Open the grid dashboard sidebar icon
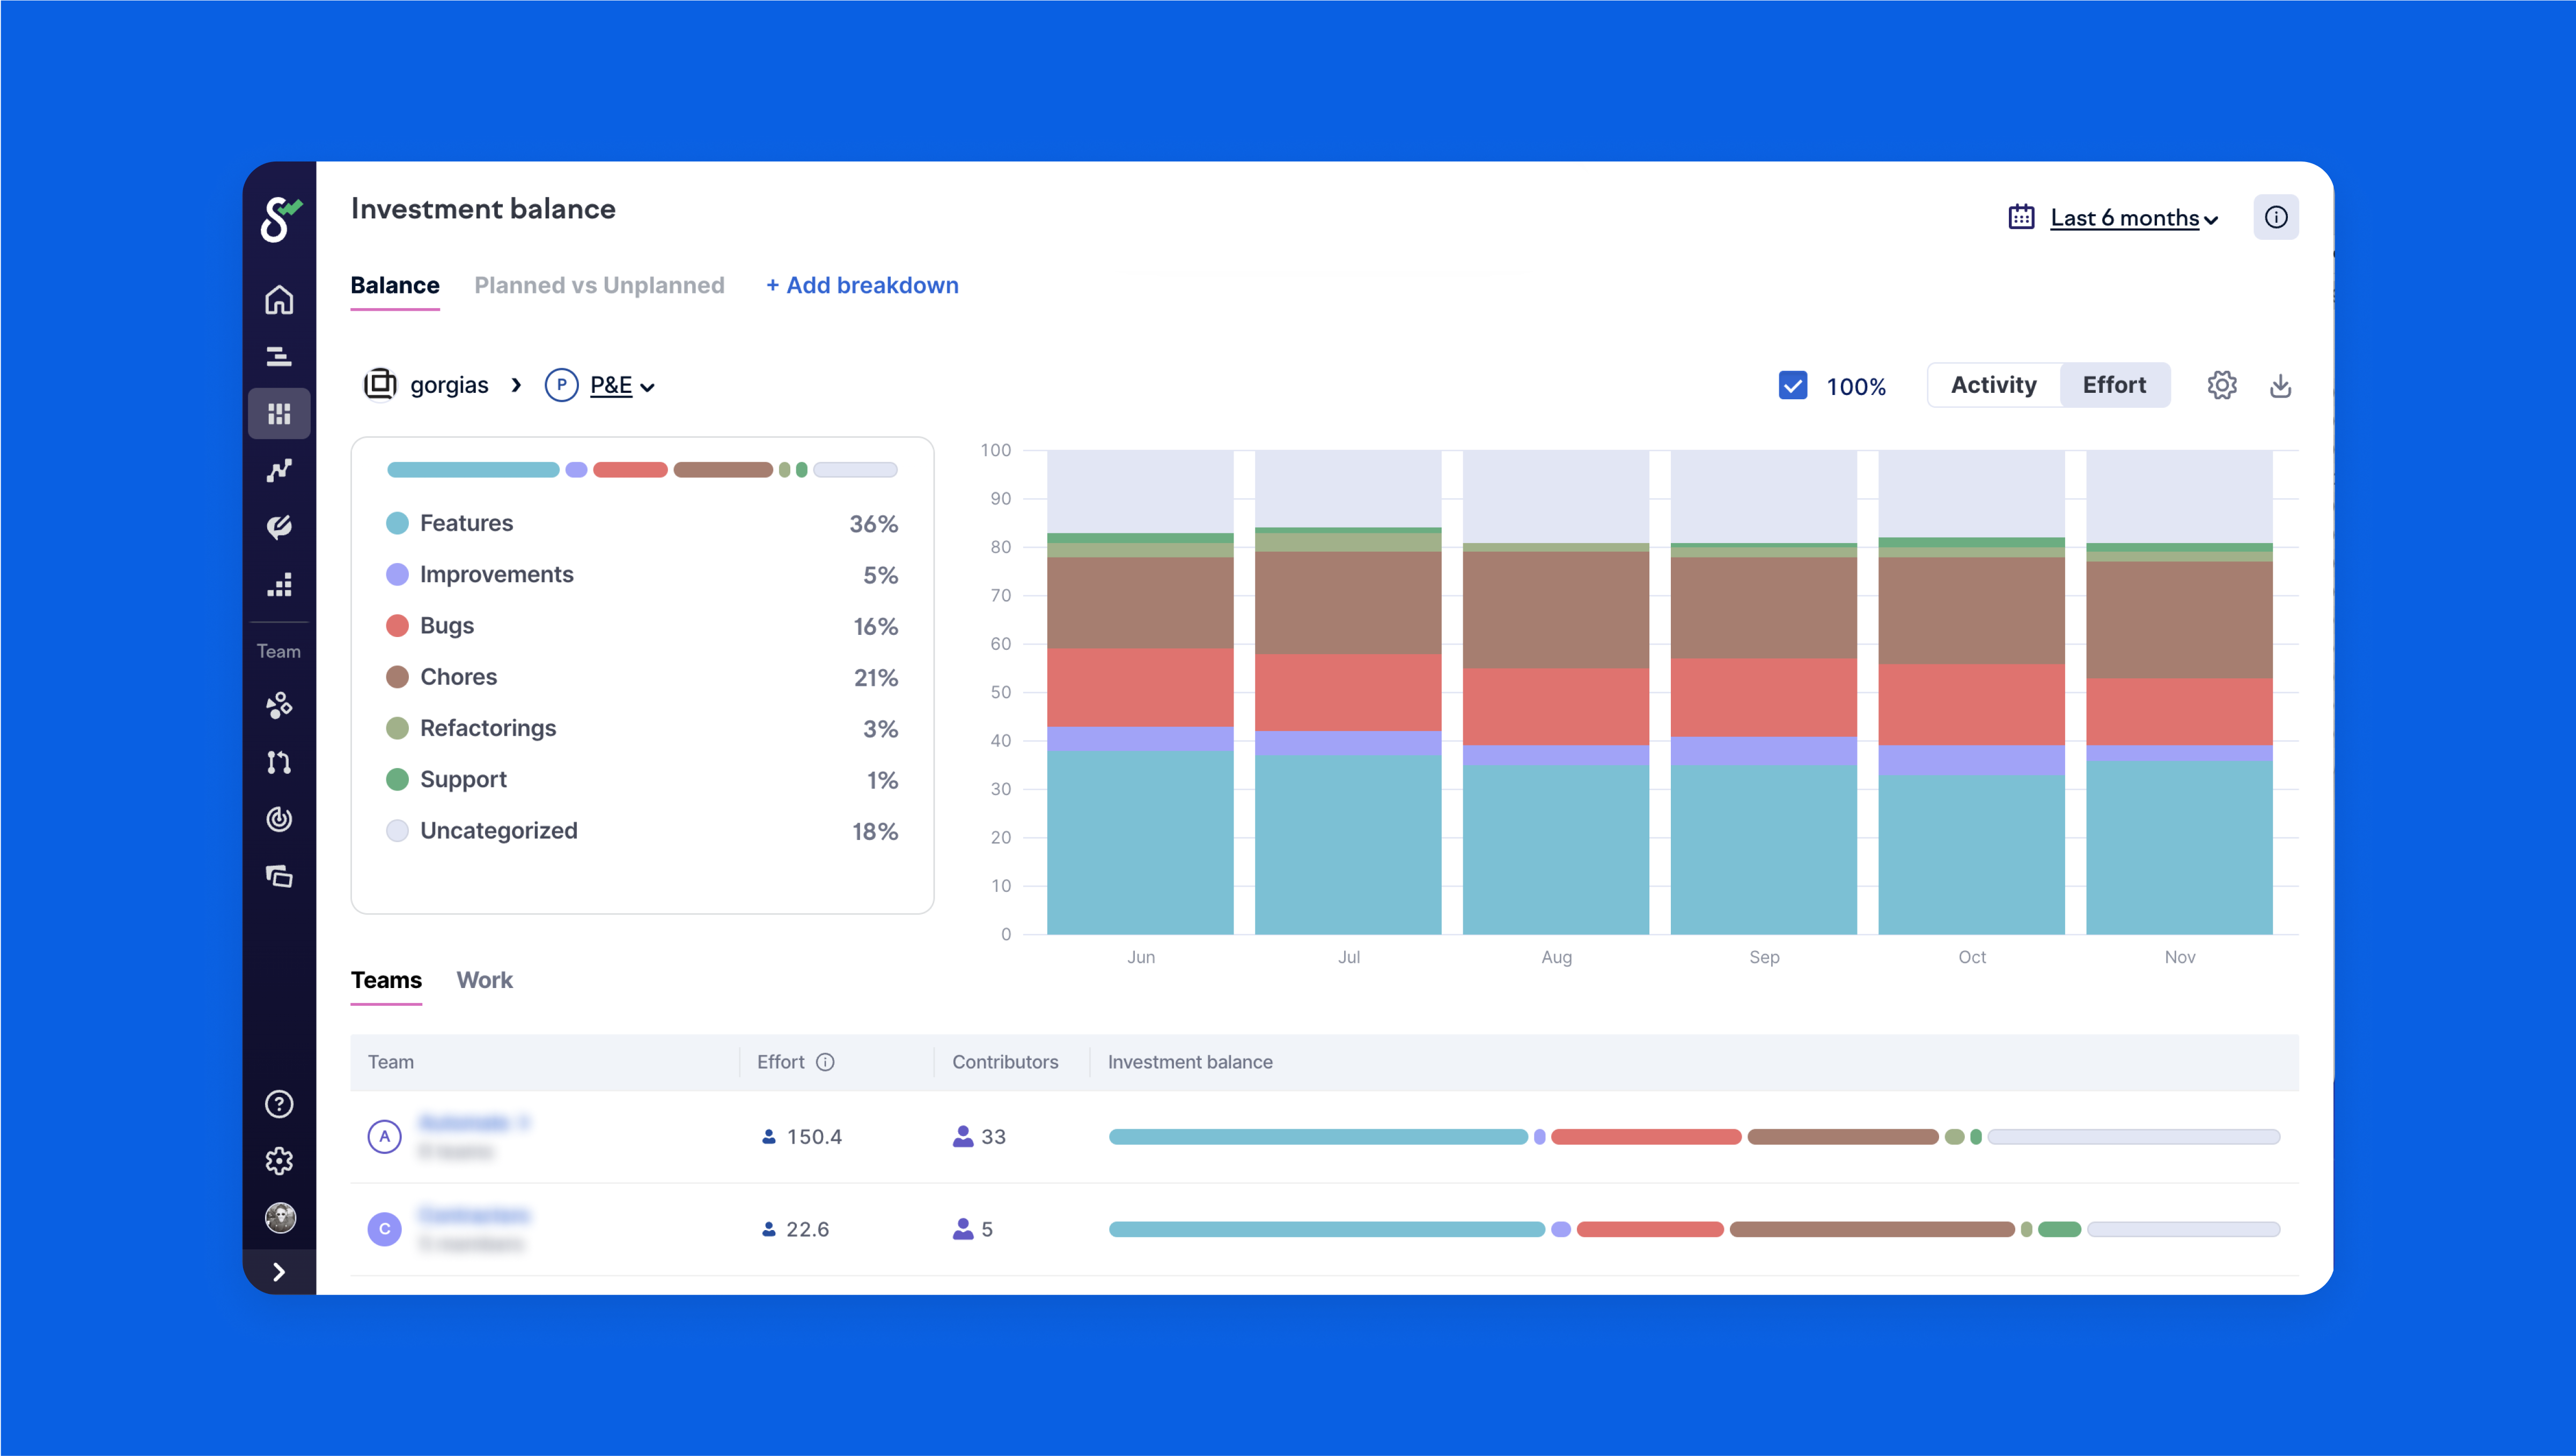 tap(279, 414)
